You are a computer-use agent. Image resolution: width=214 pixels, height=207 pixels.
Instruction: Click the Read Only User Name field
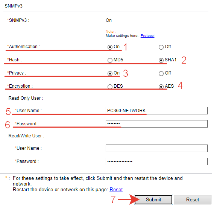(157, 111)
